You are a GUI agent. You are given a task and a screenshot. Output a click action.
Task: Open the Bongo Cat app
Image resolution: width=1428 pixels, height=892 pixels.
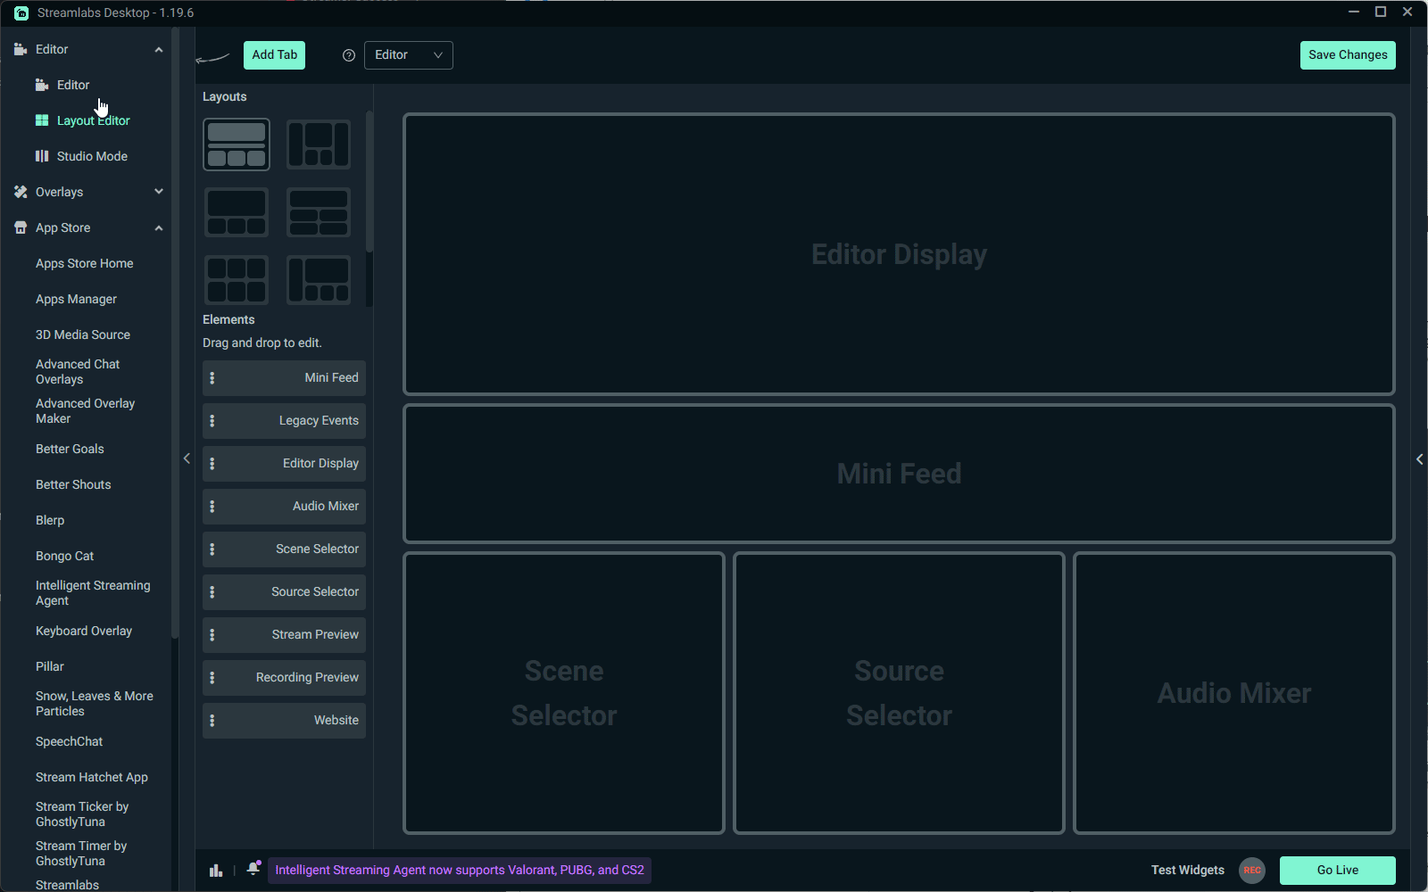(x=64, y=556)
